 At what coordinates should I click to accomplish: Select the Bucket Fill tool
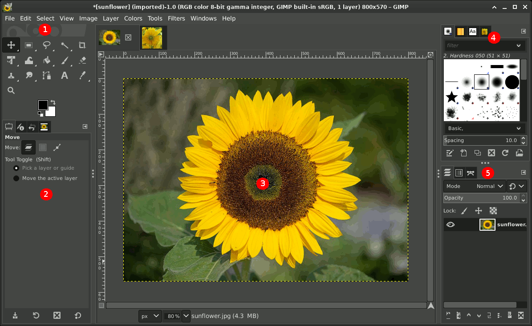[47, 60]
